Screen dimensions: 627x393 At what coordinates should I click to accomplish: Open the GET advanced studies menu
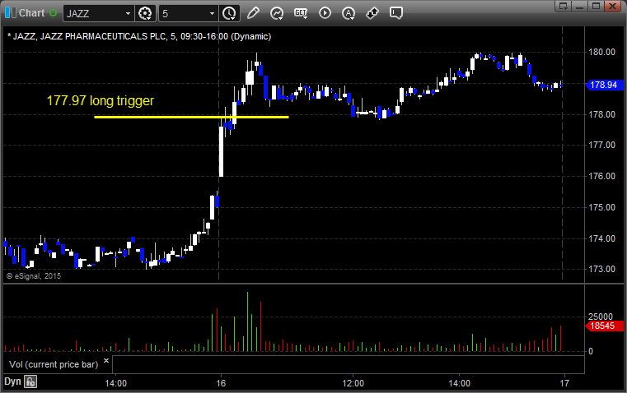301,13
